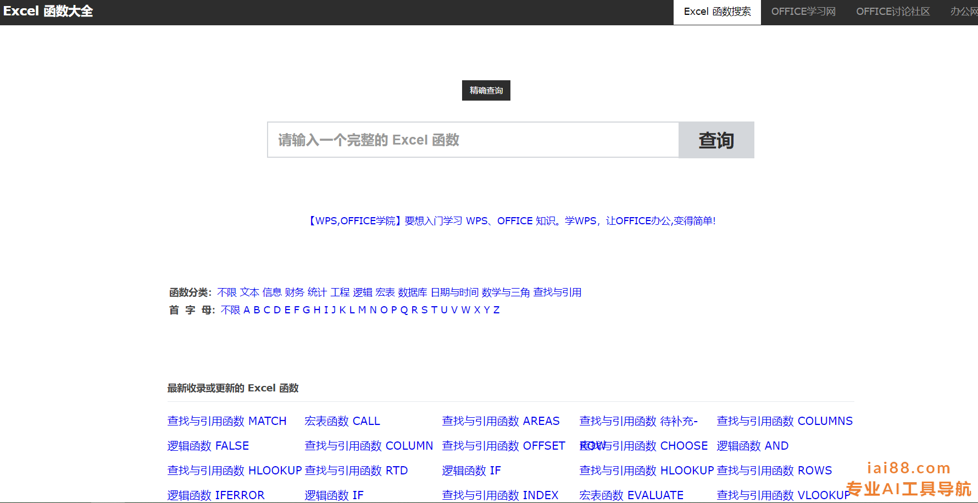Open 查找与引用函数 待补充- link
Image resolution: width=978 pixels, height=503 pixels.
coord(638,421)
